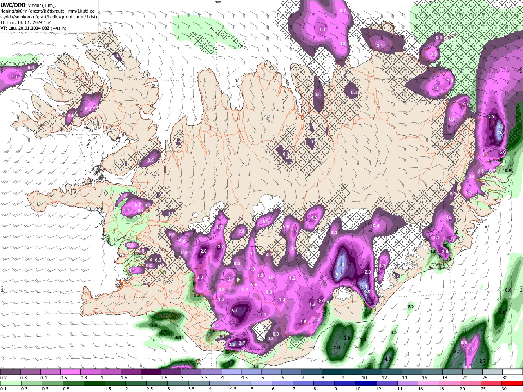Screen dimensions: 523x392
Task: Click the white 30 swatch in upper legend
Action: pyautogui.click(x=512, y=372)
